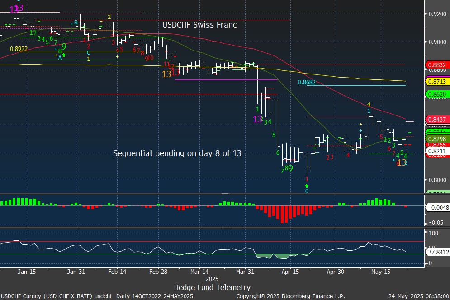The height and width of the screenshot is (300, 450).
Task: Click the green up arrow above cyan 0
Action: coord(307,185)
